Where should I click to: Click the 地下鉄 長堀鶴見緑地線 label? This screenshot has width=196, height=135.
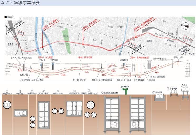pyautogui.click(x=102, y=80)
